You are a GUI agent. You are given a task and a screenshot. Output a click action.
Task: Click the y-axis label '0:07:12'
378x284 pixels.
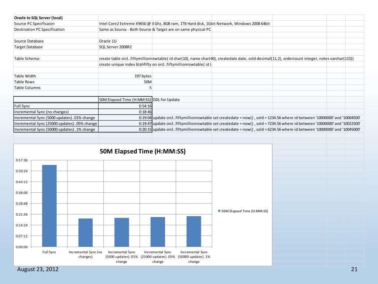coord(22,236)
